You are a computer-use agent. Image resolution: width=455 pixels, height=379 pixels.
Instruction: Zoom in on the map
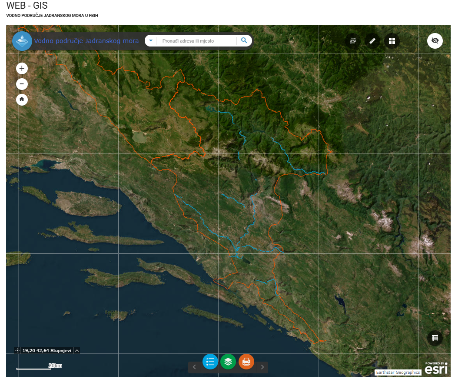pyautogui.click(x=22, y=69)
